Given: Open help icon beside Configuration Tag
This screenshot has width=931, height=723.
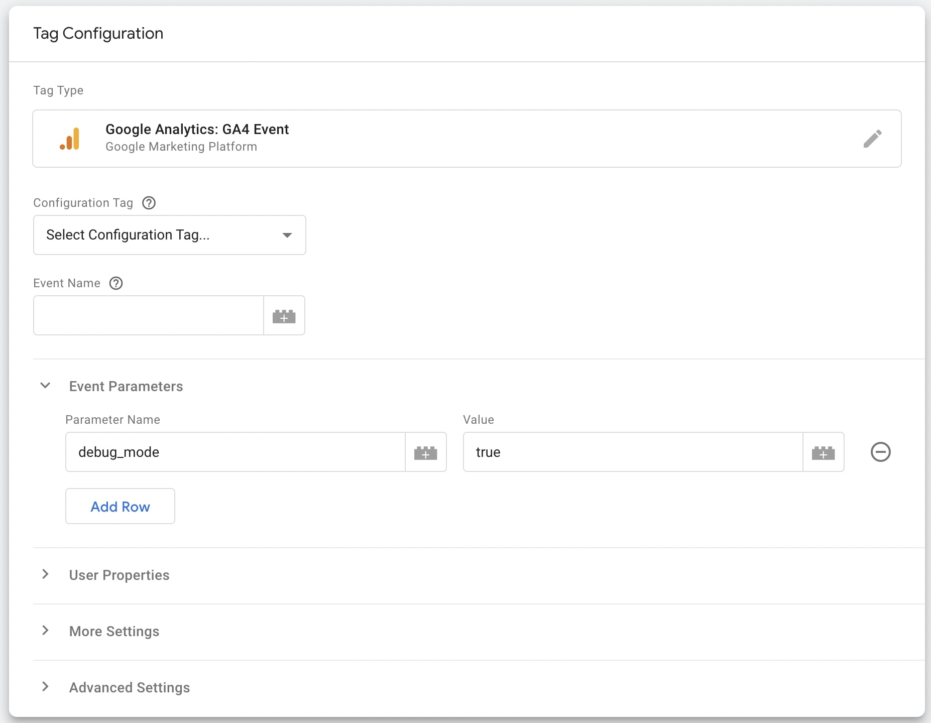Looking at the screenshot, I should pos(149,203).
